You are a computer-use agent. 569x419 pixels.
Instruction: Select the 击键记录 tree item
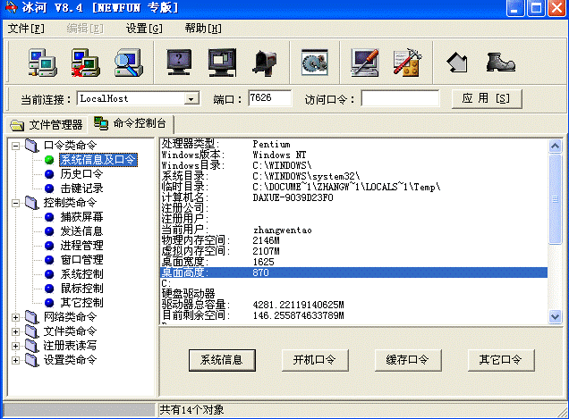pyautogui.click(x=81, y=189)
